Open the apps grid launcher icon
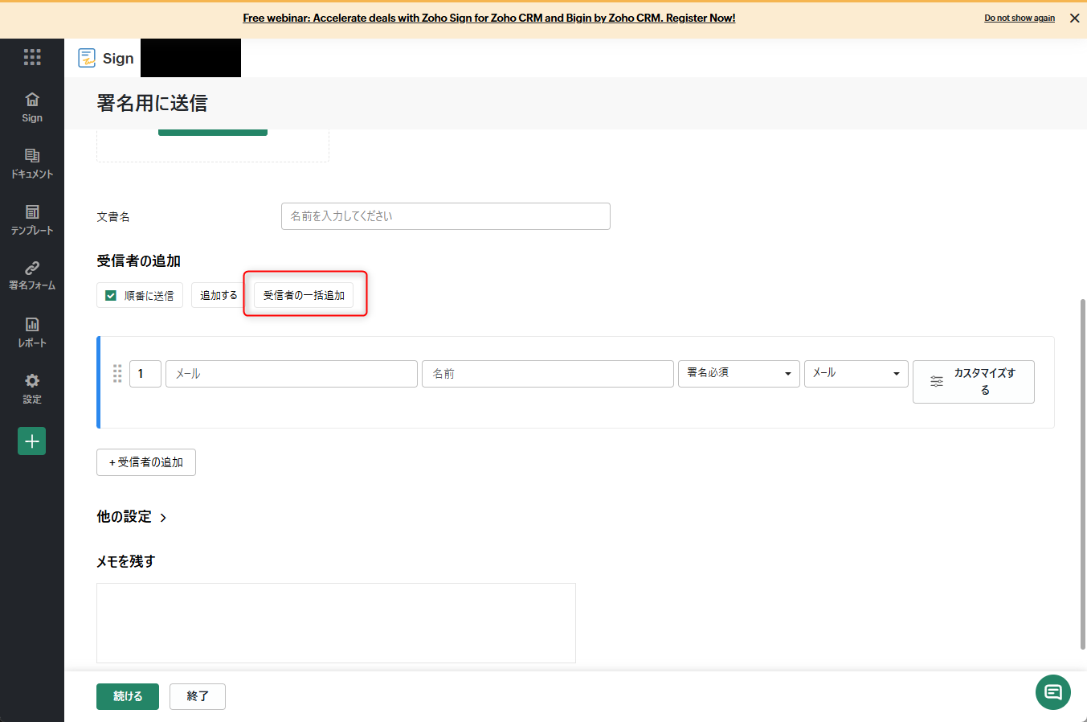This screenshot has width=1087, height=722. point(32,57)
